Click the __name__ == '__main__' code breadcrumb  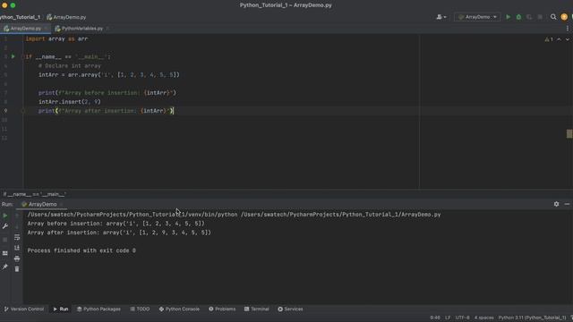(x=35, y=194)
